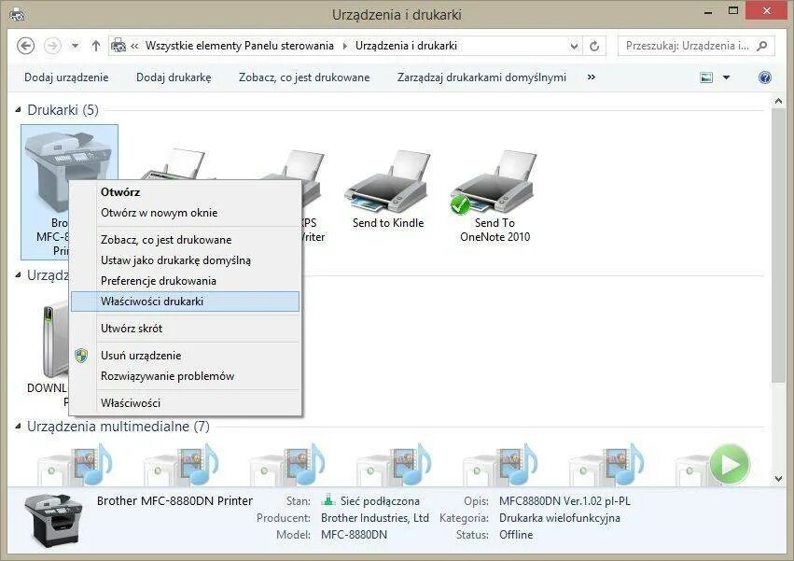Viewport: 794px width, 561px height.
Task: Click the window title bar system icon
Action: coord(18,14)
